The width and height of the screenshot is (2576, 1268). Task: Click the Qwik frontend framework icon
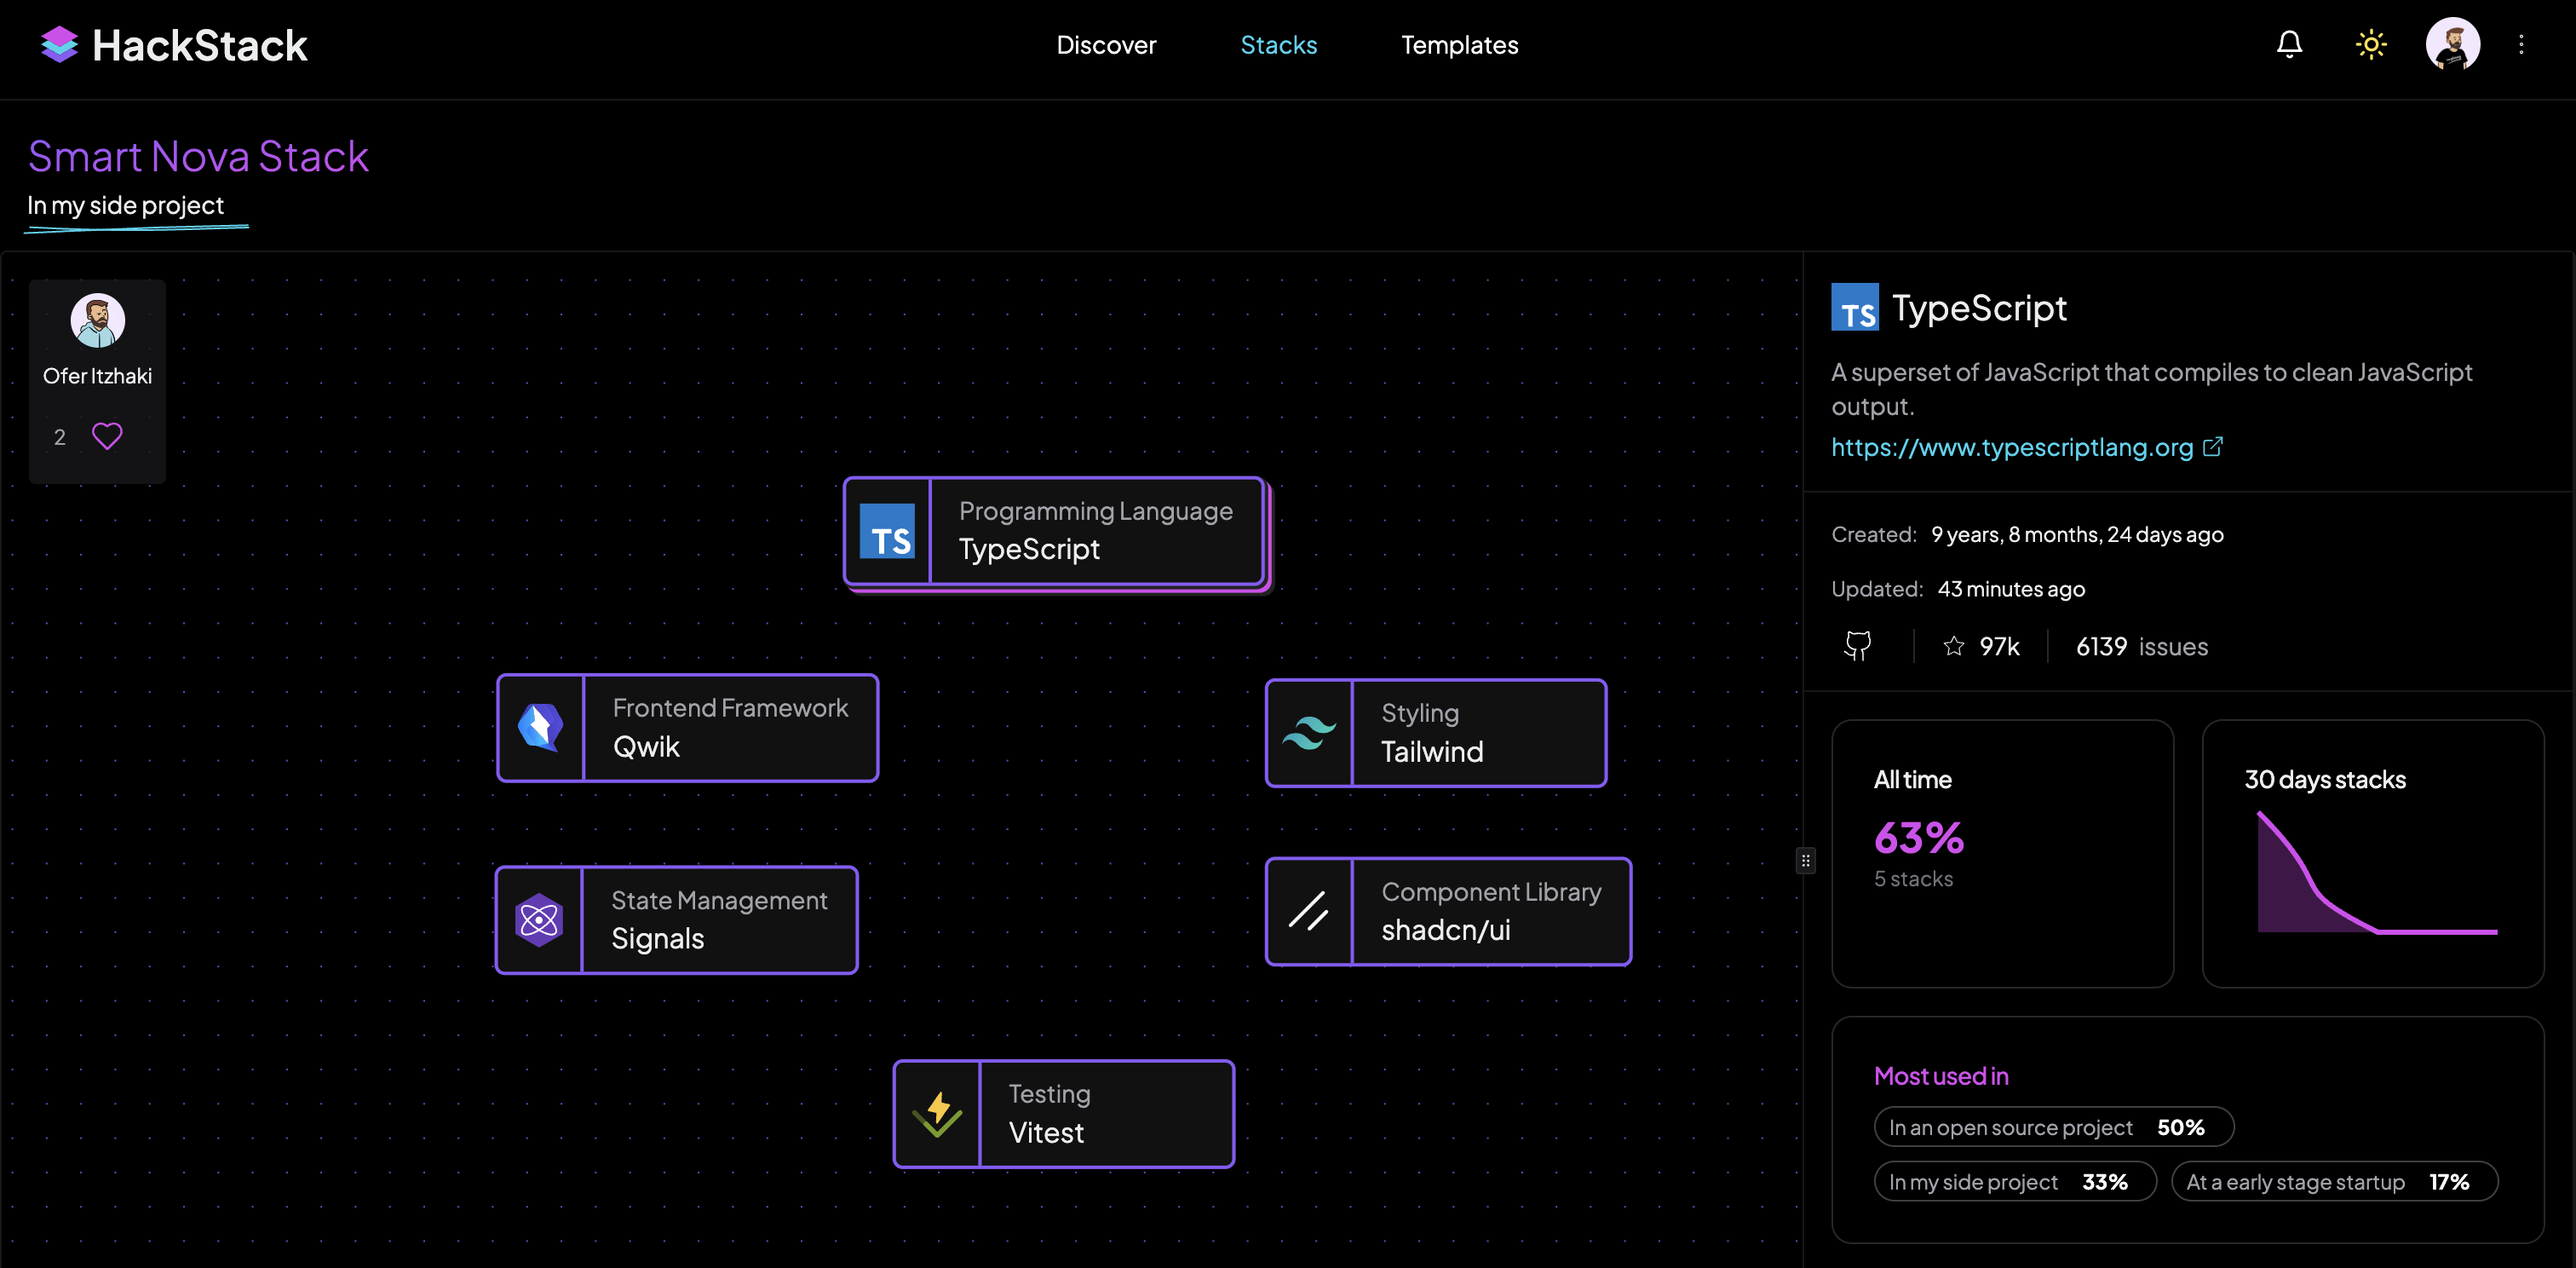click(539, 727)
